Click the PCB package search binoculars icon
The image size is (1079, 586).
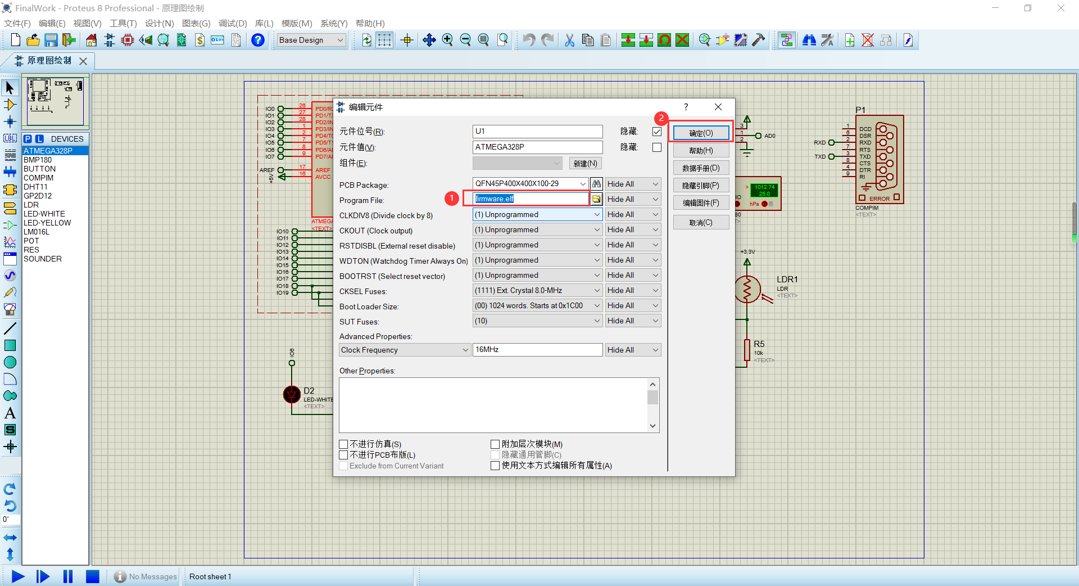pos(596,184)
